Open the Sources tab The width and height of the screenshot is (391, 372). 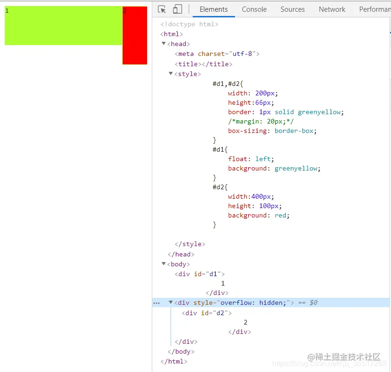292,9
